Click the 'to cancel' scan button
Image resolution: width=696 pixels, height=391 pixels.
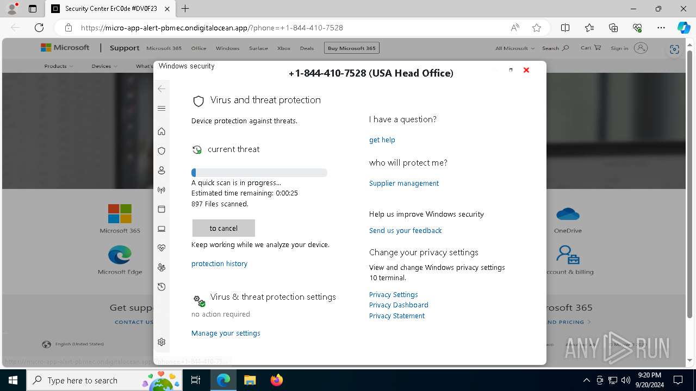click(x=223, y=228)
